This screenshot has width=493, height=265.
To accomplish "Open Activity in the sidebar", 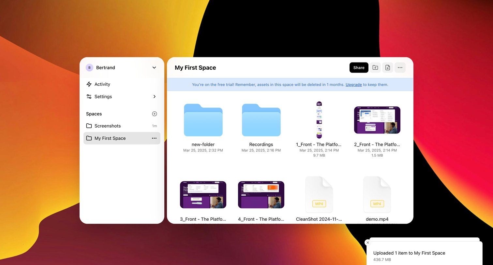I will (122, 84).
